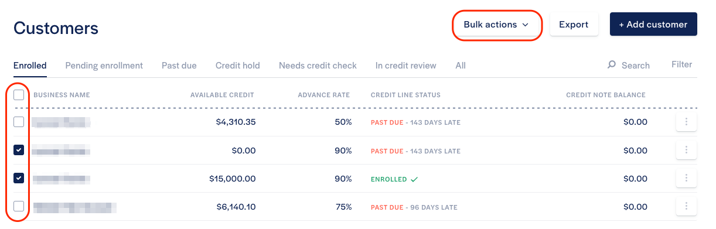
Task: Click the Add customer button
Action: click(x=653, y=25)
